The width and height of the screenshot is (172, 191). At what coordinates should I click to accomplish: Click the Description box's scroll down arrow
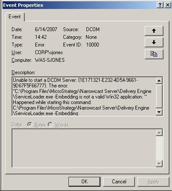coord(159,112)
